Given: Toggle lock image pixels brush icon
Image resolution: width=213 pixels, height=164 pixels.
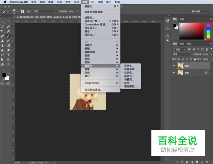Looking at the screenshot, I should click(x=183, y=59).
